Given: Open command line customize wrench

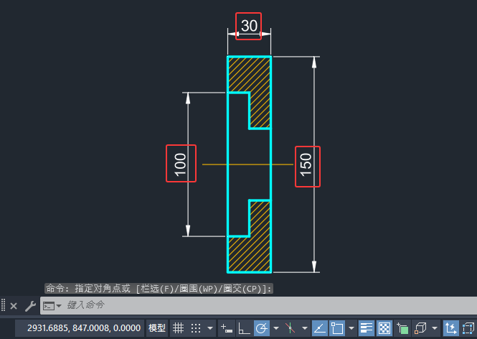Looking at the screenshot, I should tap(30, 306).
